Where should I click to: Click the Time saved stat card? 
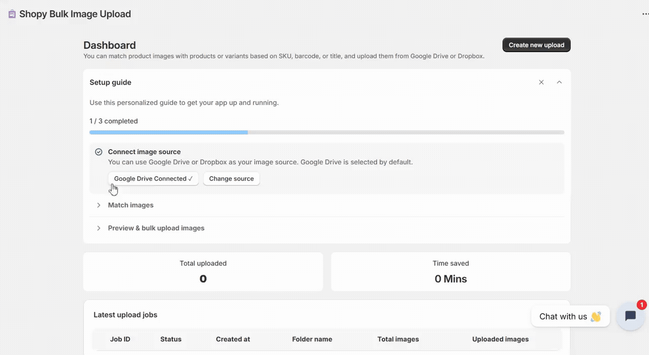coord(451,272)
